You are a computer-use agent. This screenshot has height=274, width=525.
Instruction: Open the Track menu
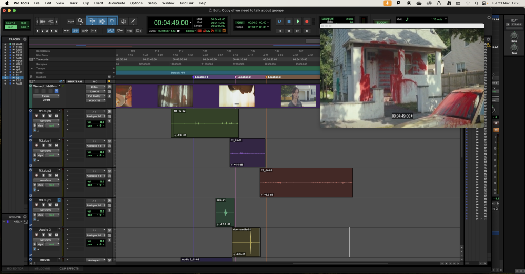(73, 3)
